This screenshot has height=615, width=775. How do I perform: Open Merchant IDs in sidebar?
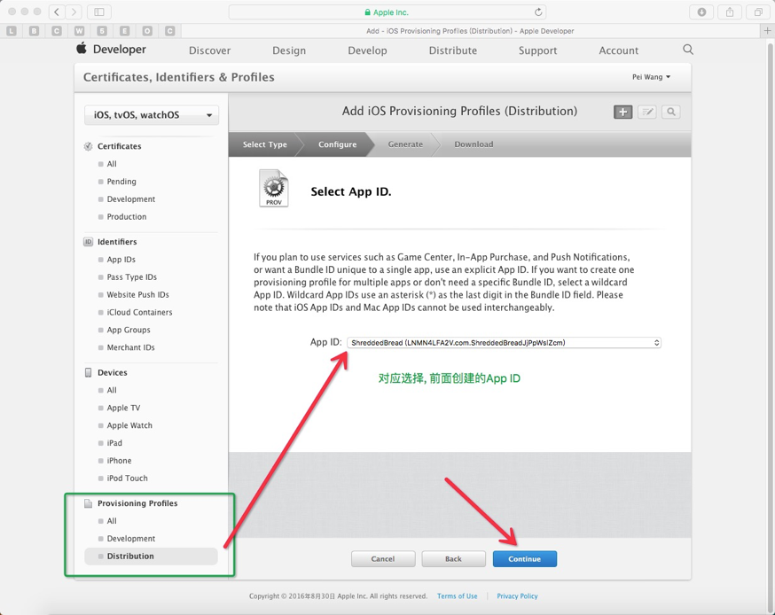(131, 347)
